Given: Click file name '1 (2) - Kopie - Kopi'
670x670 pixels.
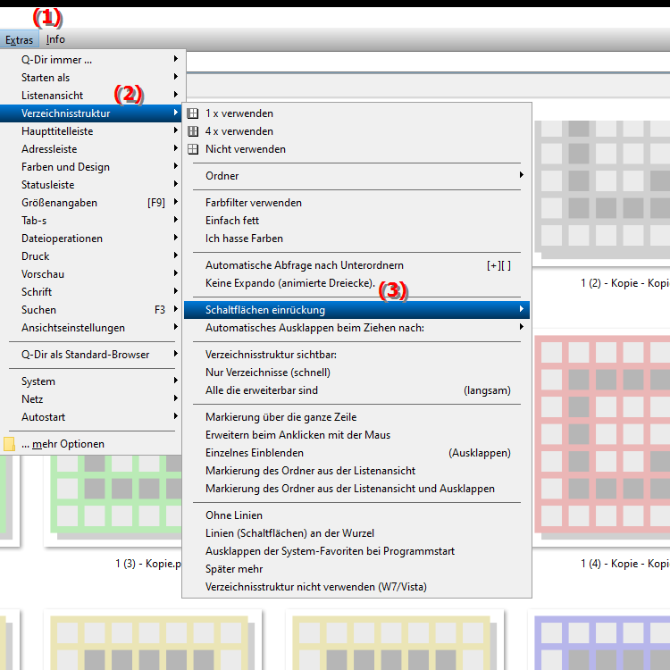Looking at the screenshot, I should point(625,283).
